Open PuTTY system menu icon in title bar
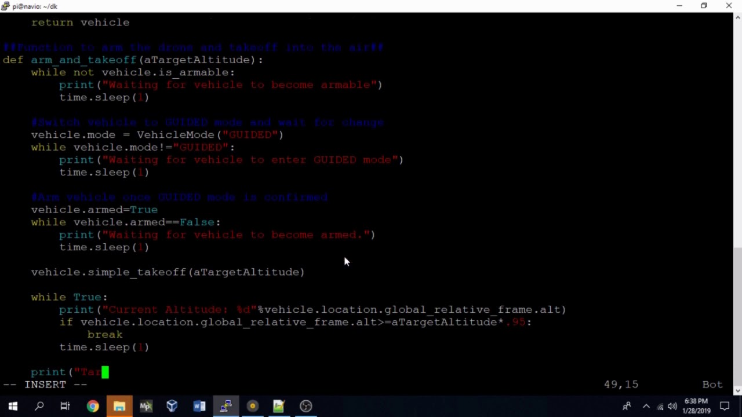 click(5, 6)
